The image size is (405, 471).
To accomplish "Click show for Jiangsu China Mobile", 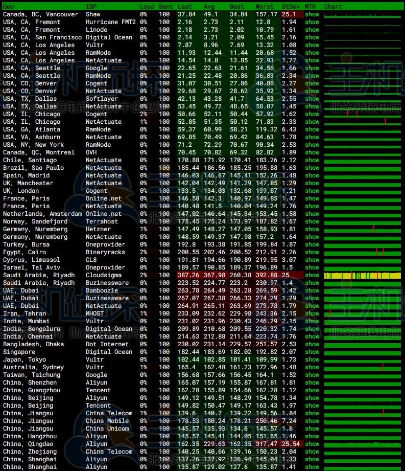I will [x=312, y=421].
